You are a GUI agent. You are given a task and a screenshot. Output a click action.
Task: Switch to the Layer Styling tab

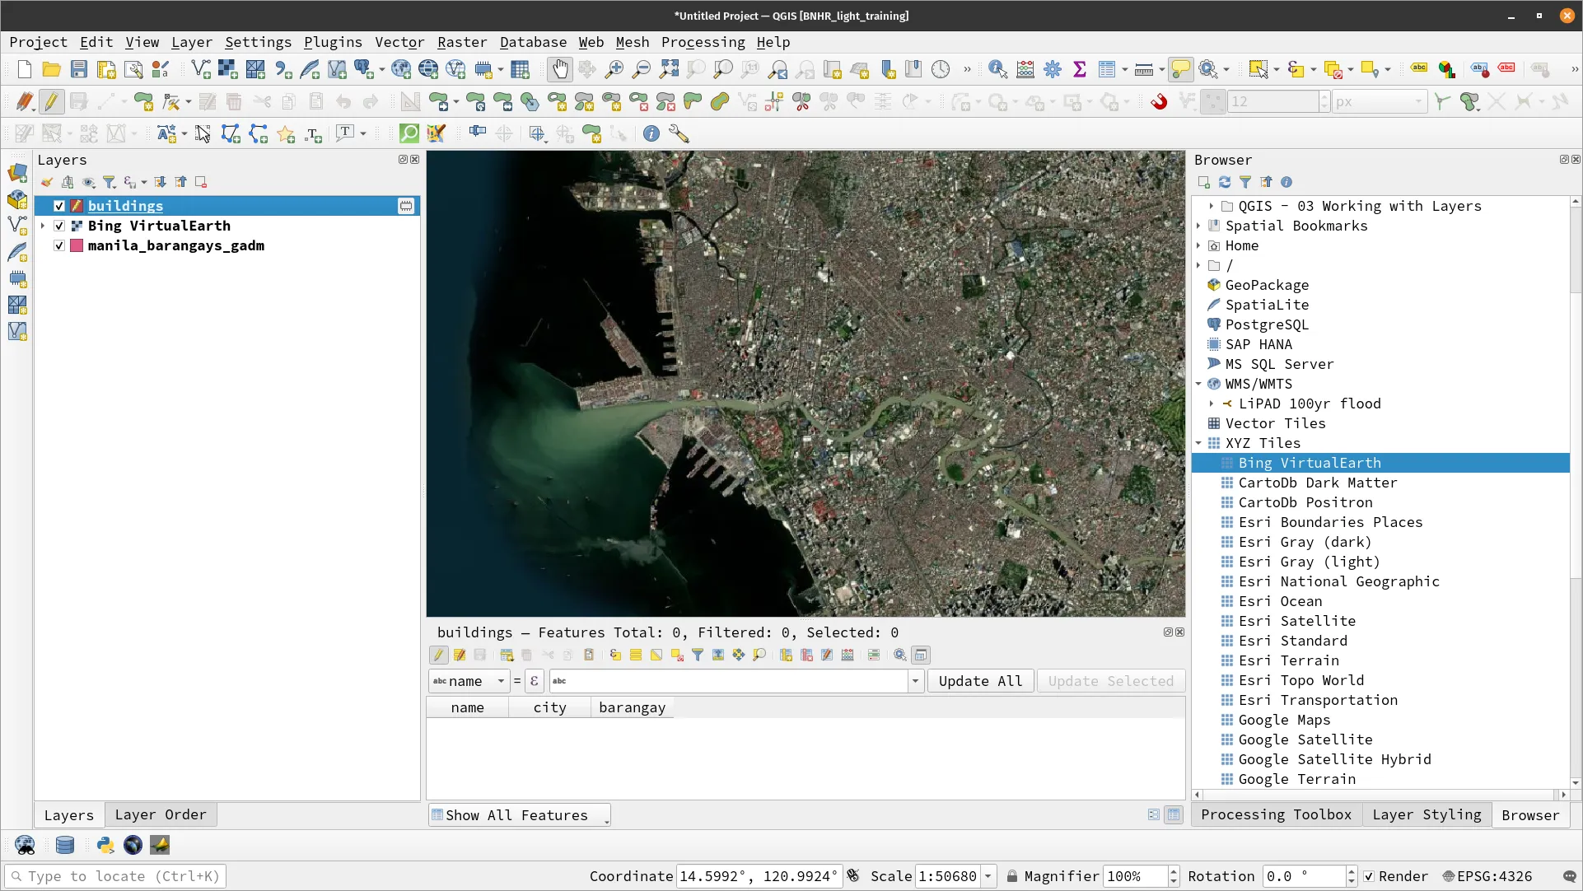pyautogui.click(x=1428, y=814)
